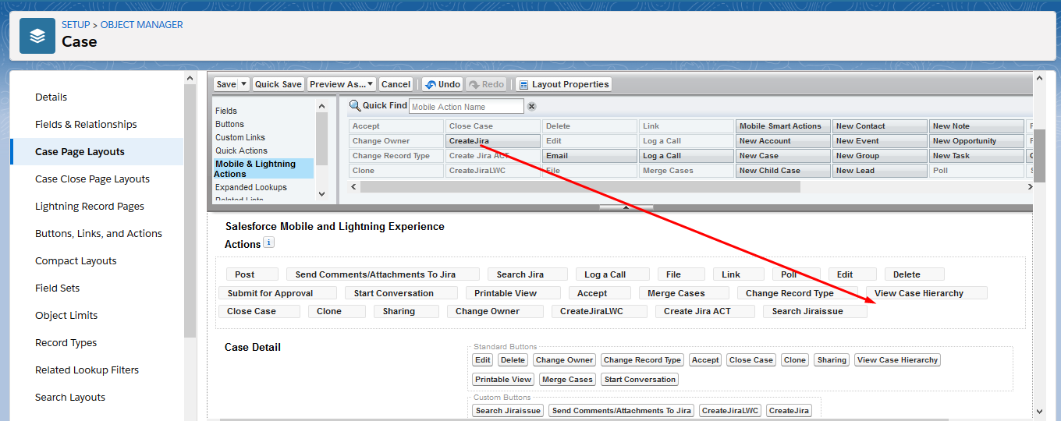Click Search Jiraissue in Lightning actions

pos(814,311)
